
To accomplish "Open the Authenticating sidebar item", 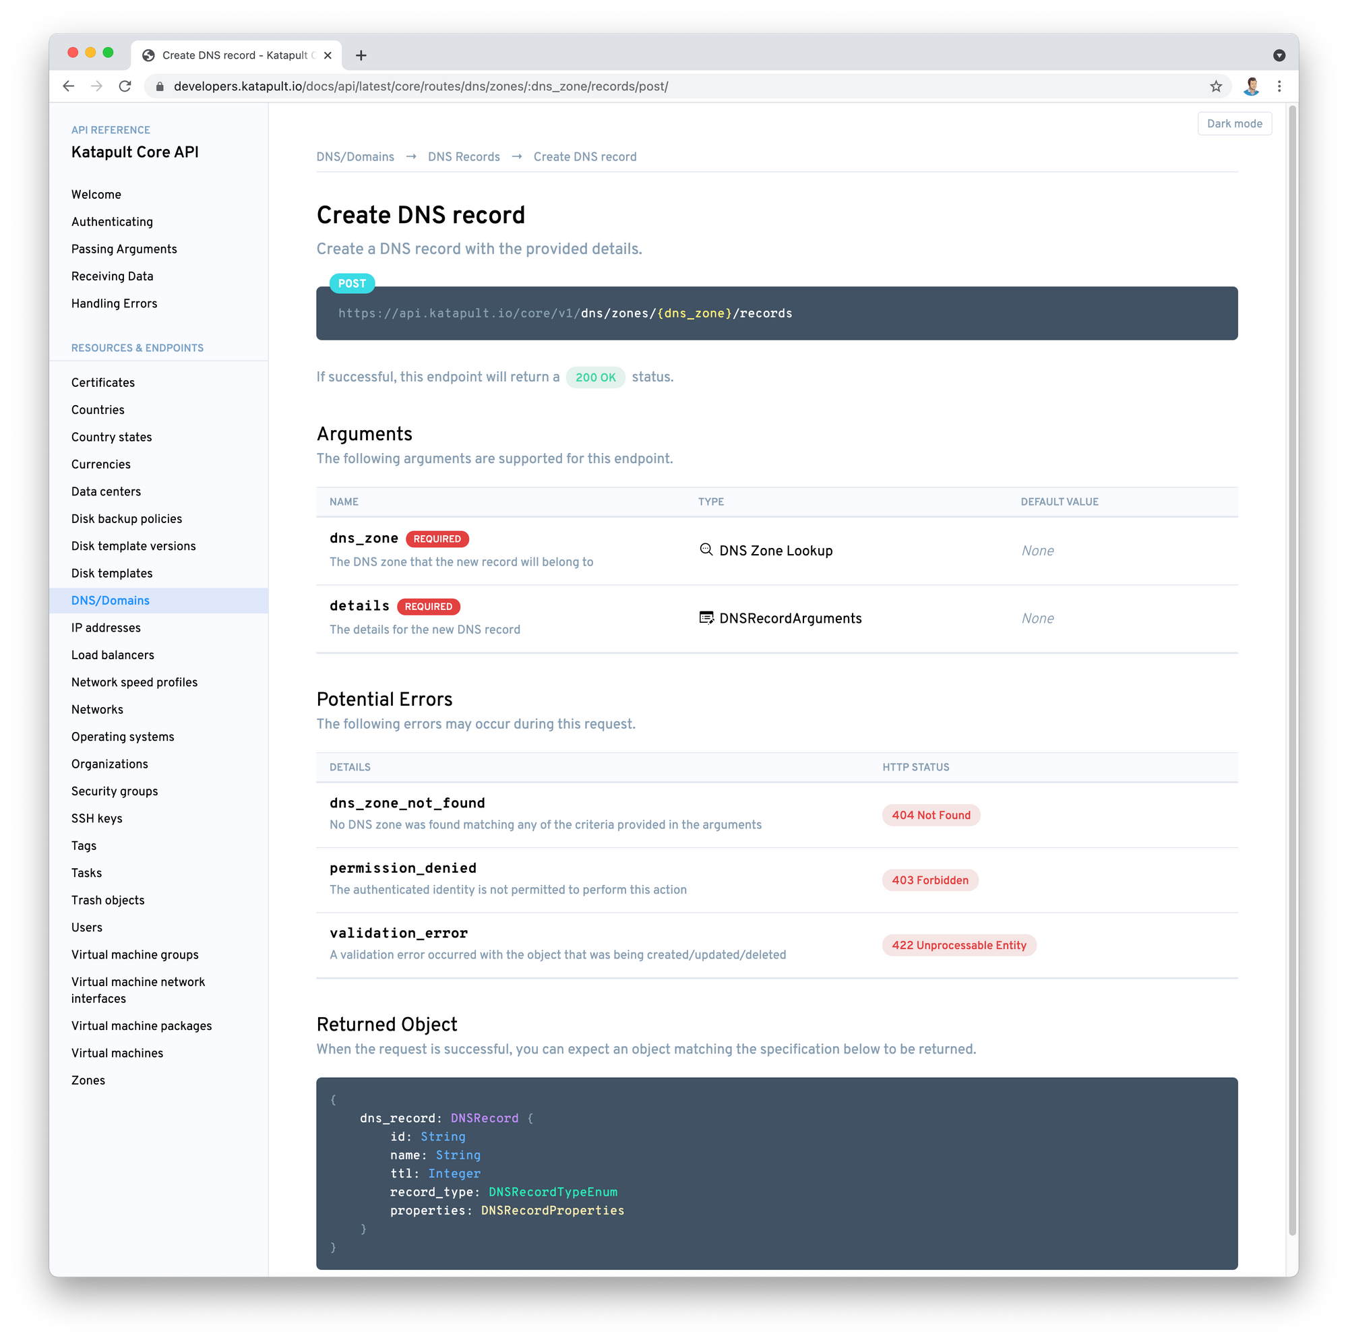I will 112,222.
